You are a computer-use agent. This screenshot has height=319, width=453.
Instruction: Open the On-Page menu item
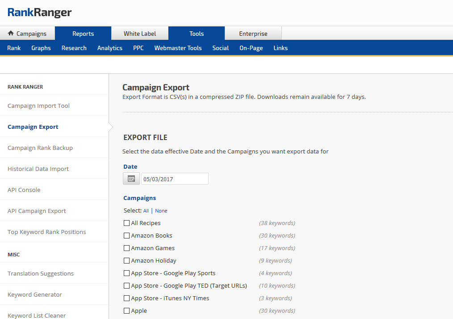pyautogui.click(x=251, y=48)
